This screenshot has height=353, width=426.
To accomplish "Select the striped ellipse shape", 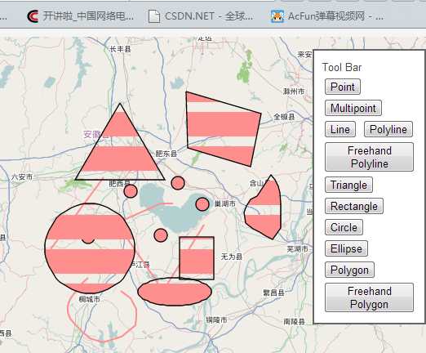I will coord(175,292).
